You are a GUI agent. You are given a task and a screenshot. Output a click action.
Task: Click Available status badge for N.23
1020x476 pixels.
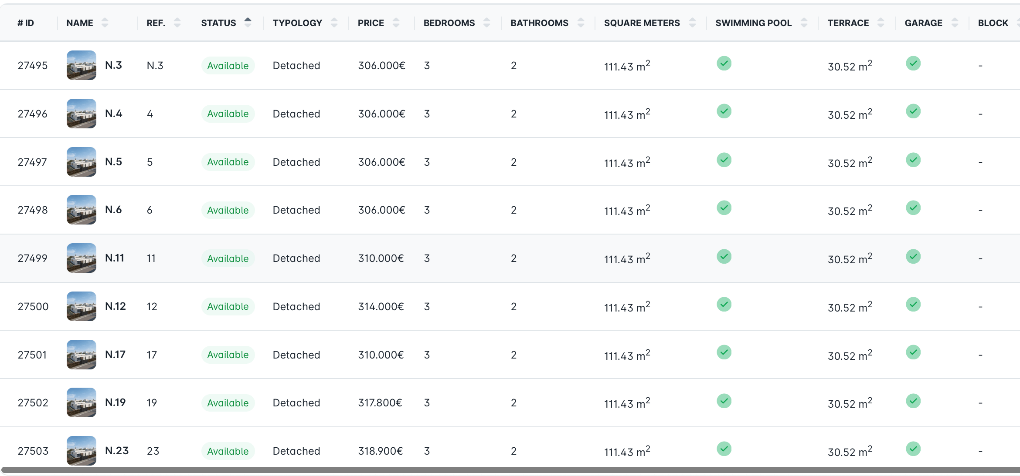228,451
